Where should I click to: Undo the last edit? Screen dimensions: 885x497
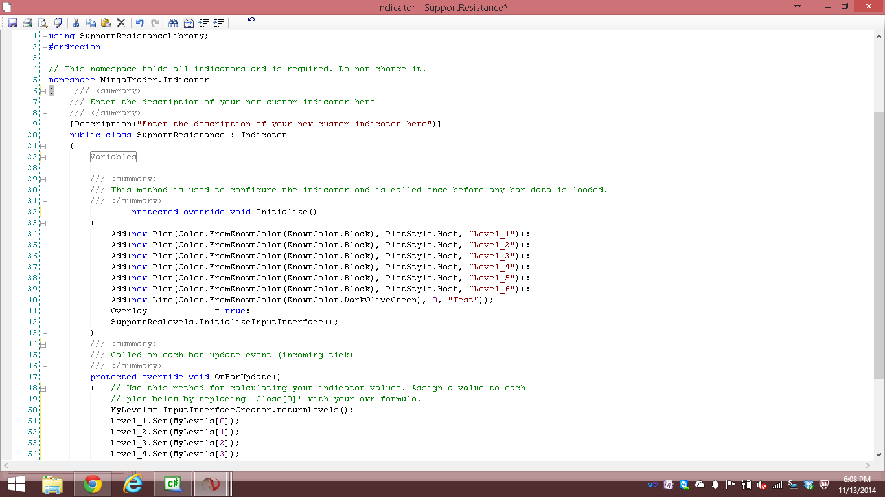pos(139,23)
